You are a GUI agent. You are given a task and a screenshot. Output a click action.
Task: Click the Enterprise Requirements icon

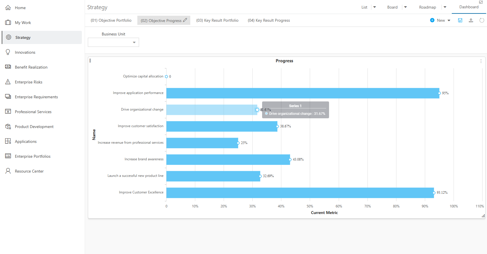point(8,97)
